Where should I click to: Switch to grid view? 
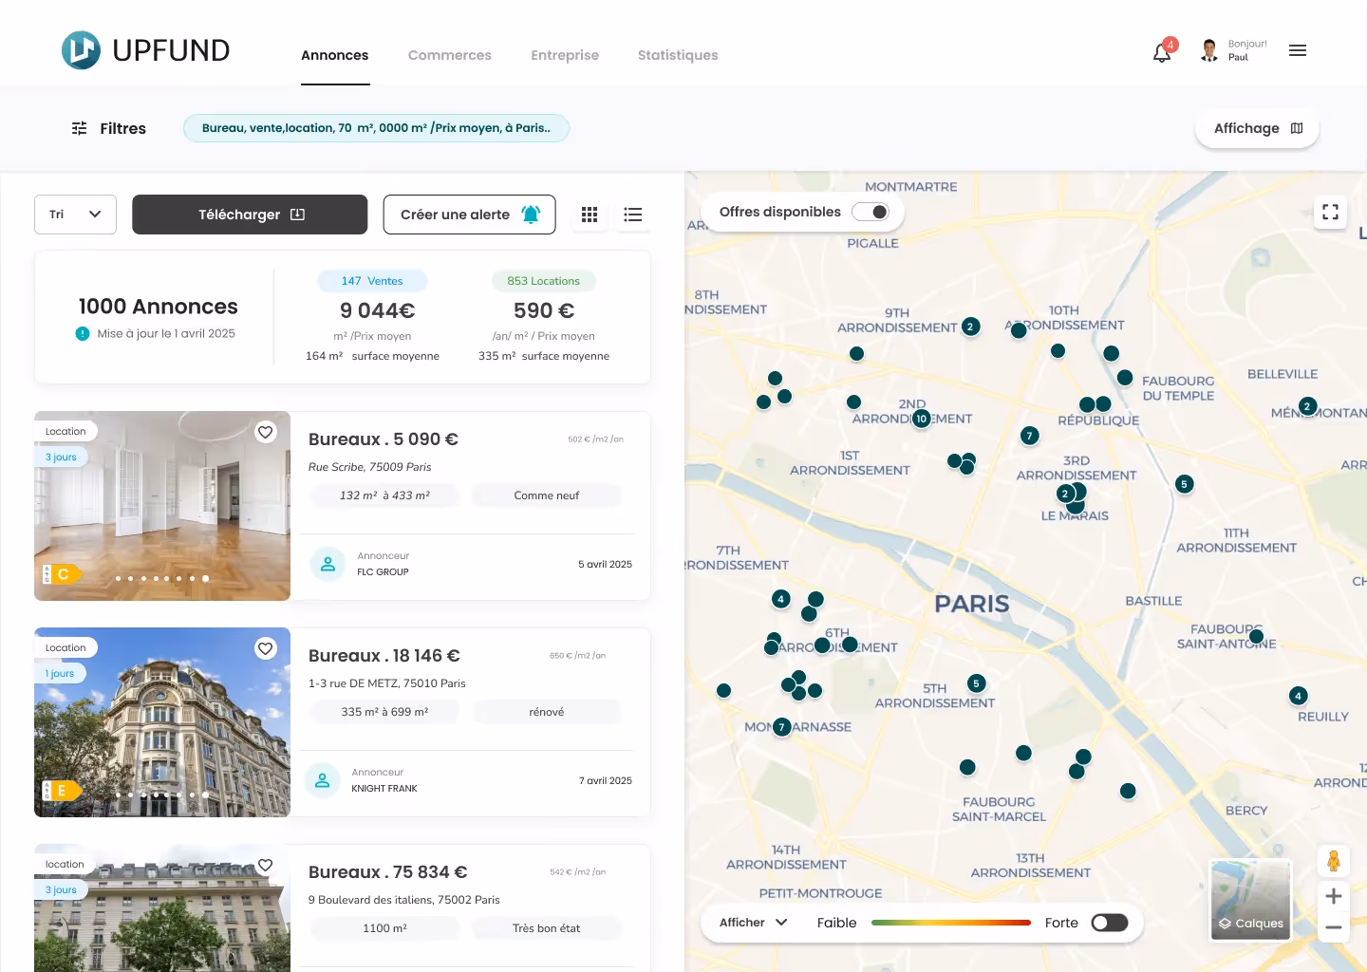coord(590,215)
